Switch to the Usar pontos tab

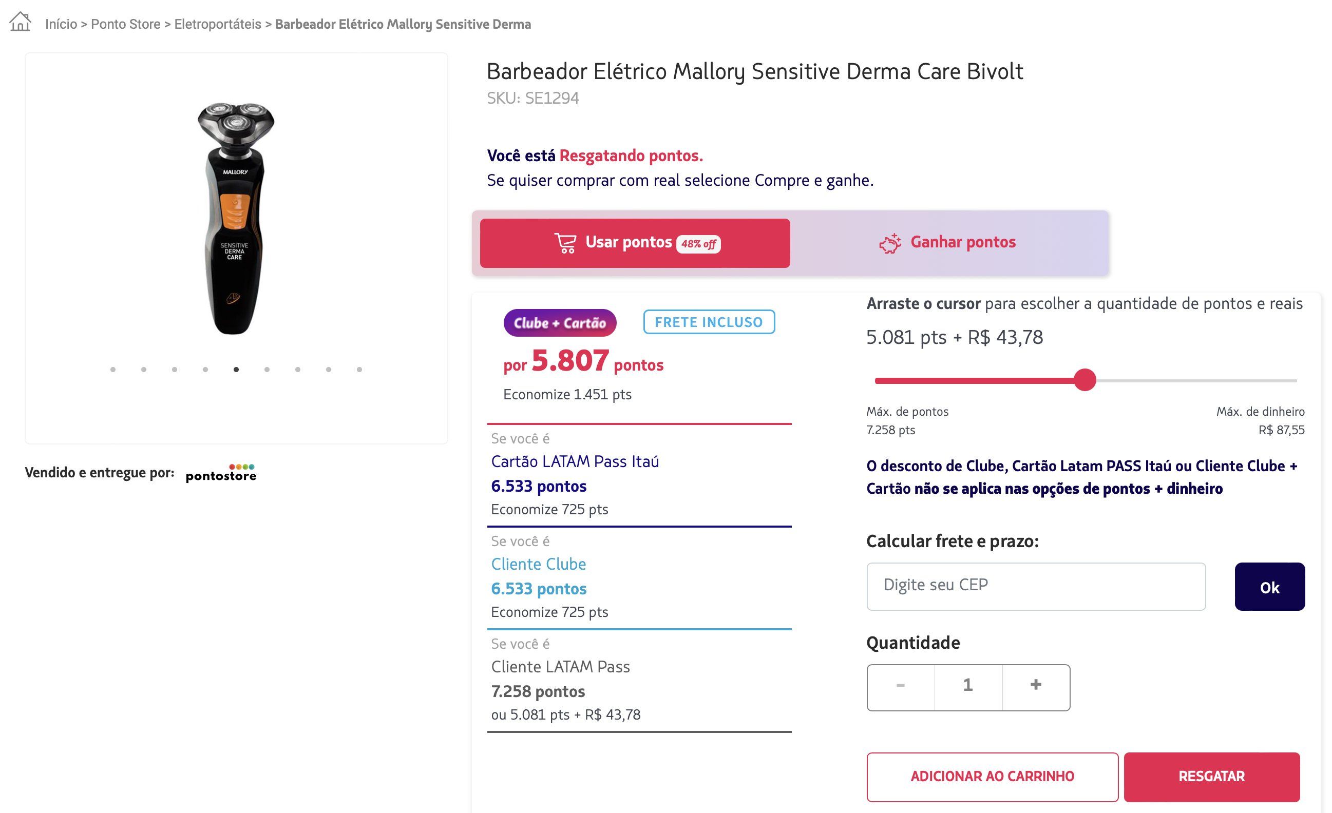(635, 243)
